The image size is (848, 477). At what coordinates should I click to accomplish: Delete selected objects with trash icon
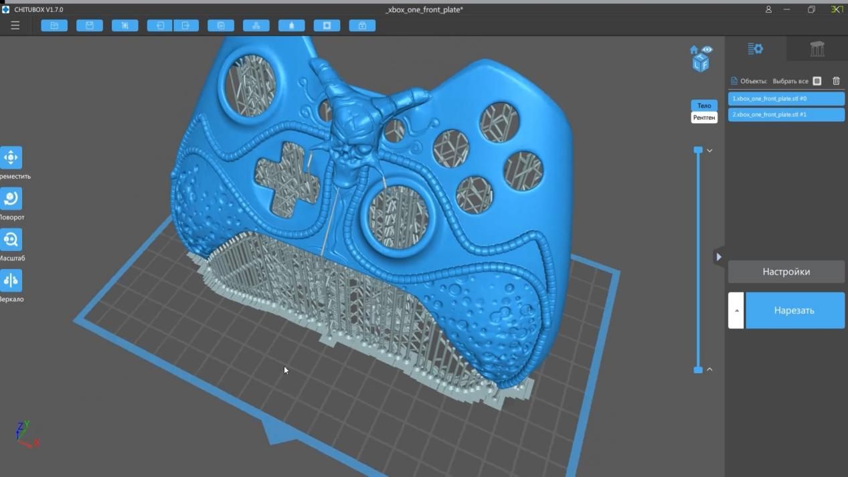pos(836,81)
